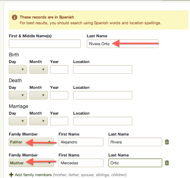Click the Last Name field containing Ortiz
This screenshot has height=178, width=190.
coord(135,163)
